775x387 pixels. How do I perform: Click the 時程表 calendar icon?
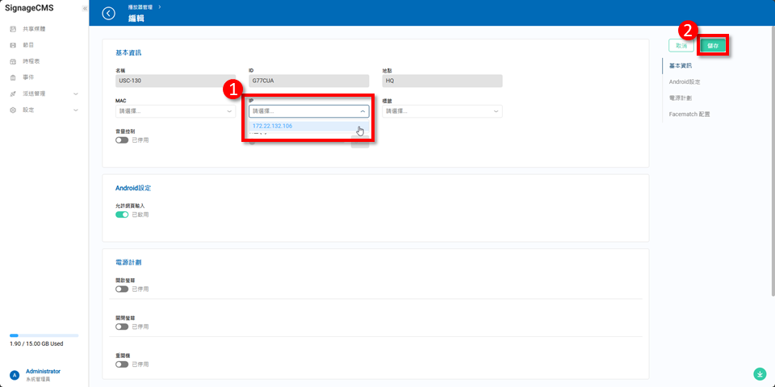click(x=13, y=61)
